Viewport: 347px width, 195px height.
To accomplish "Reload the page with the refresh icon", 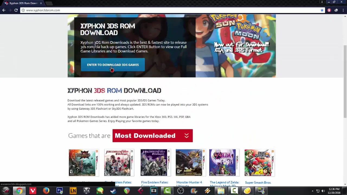I will (16, 10).
